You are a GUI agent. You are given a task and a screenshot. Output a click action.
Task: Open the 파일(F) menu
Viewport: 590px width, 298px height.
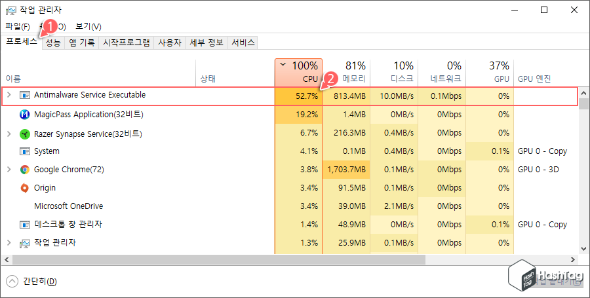(18, 26)
